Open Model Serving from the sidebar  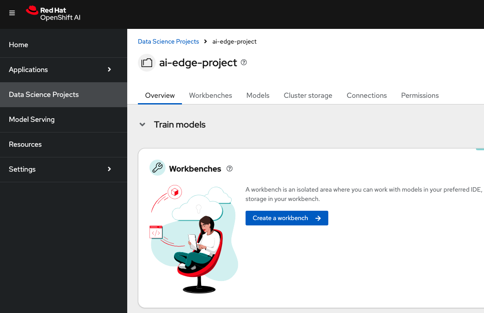[32, 120]
